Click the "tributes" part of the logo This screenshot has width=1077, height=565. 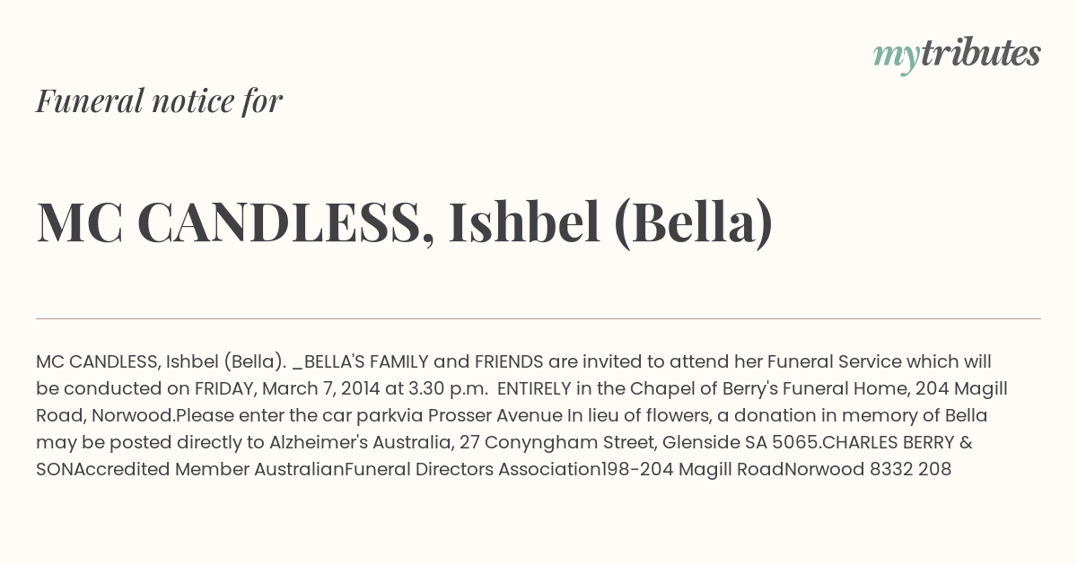coord(980,53)
